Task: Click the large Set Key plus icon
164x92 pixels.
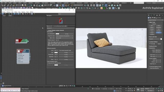Action: point(138,89)
